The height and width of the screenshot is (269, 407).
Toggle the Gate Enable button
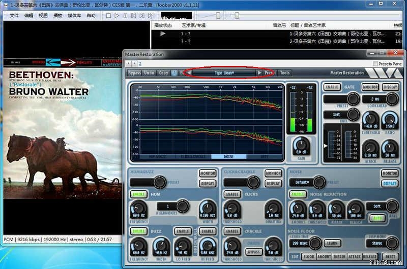click(332, 87)
